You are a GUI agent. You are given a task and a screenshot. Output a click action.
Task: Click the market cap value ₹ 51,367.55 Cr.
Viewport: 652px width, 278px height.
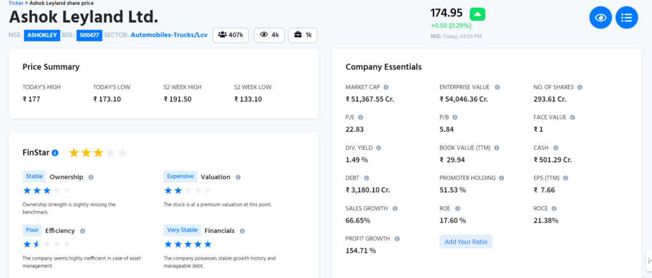pyautogui.click(x=370, y=100)
